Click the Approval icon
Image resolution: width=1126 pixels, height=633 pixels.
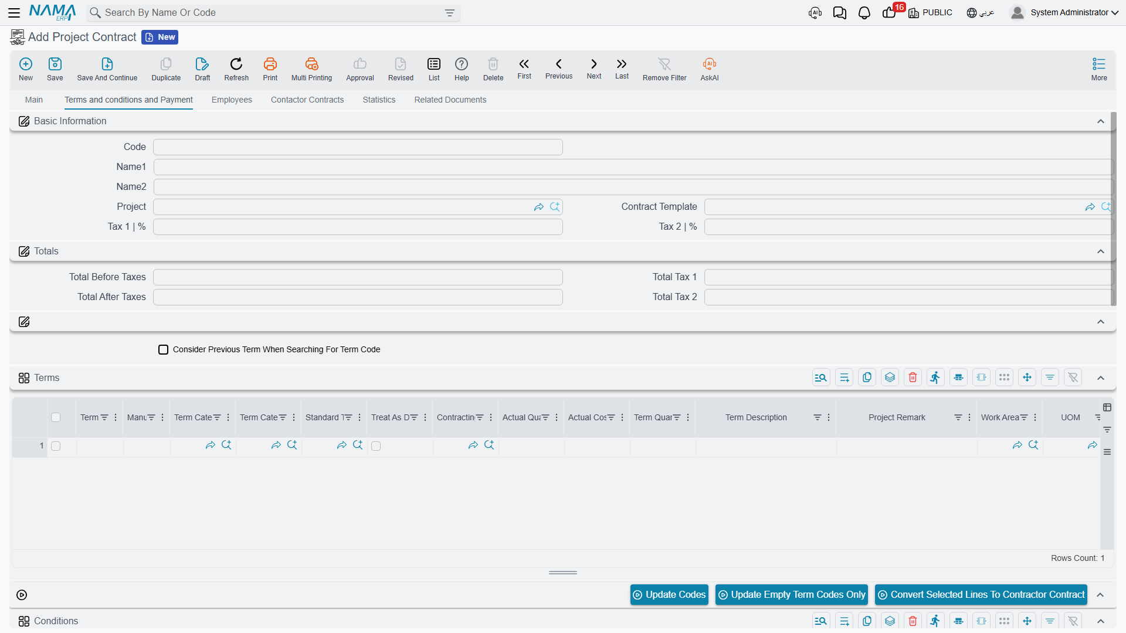coord(360,69)
